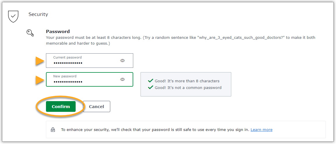Show the current password with eye icon

[122, 61]
